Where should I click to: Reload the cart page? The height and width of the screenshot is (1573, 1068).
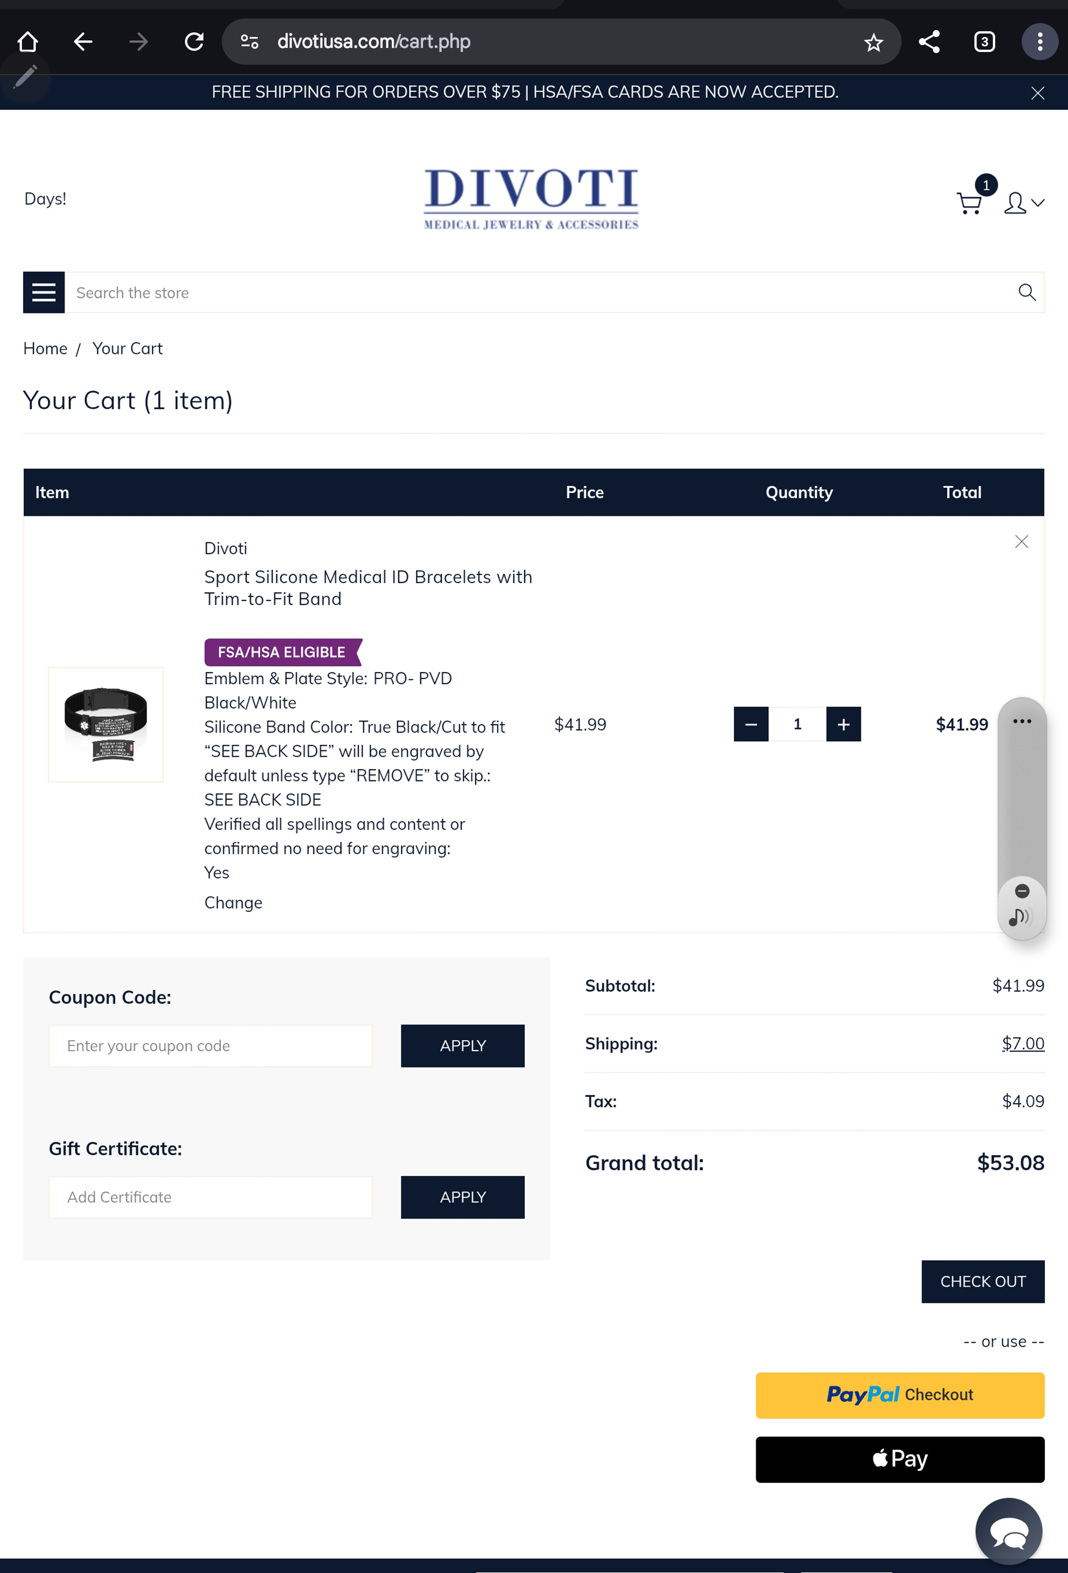point(194,42)
